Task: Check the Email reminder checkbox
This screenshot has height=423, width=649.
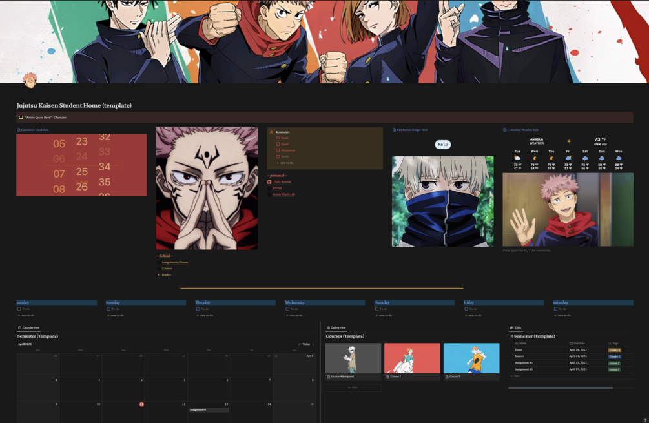Action: click(x=278, y=144)
